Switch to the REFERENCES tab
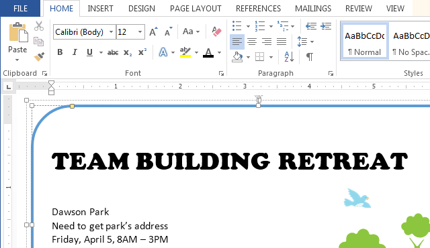The image size is (430, 248). pos(258,9)
